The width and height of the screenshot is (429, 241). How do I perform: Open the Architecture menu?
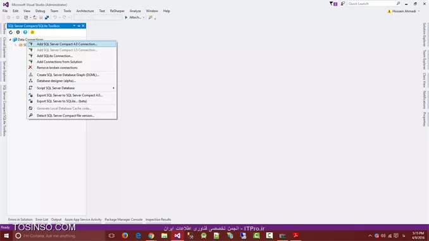tap(85, 11)
